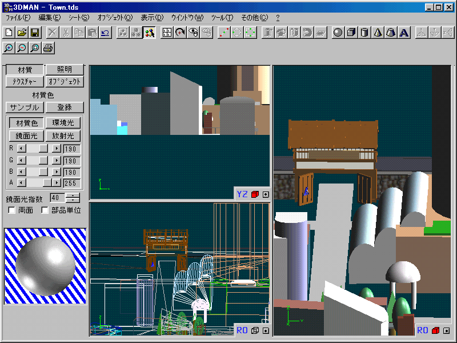Undo the last action with arrow icon
Screen dimensions: 457x343
(105, 33)
